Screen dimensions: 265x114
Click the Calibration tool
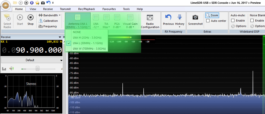coord(48,21)
